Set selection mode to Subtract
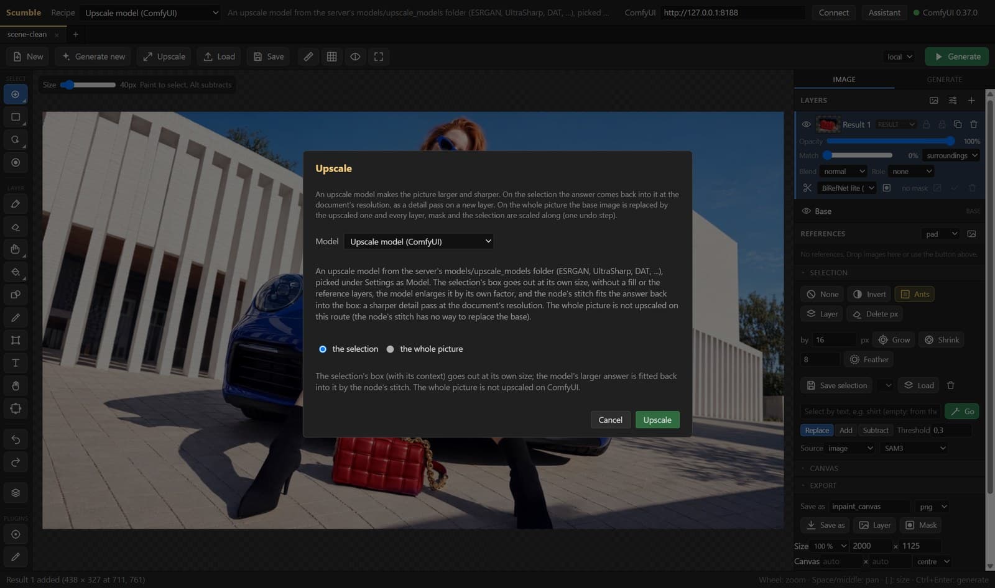This screenshot has width=995, height=588. 876,430
